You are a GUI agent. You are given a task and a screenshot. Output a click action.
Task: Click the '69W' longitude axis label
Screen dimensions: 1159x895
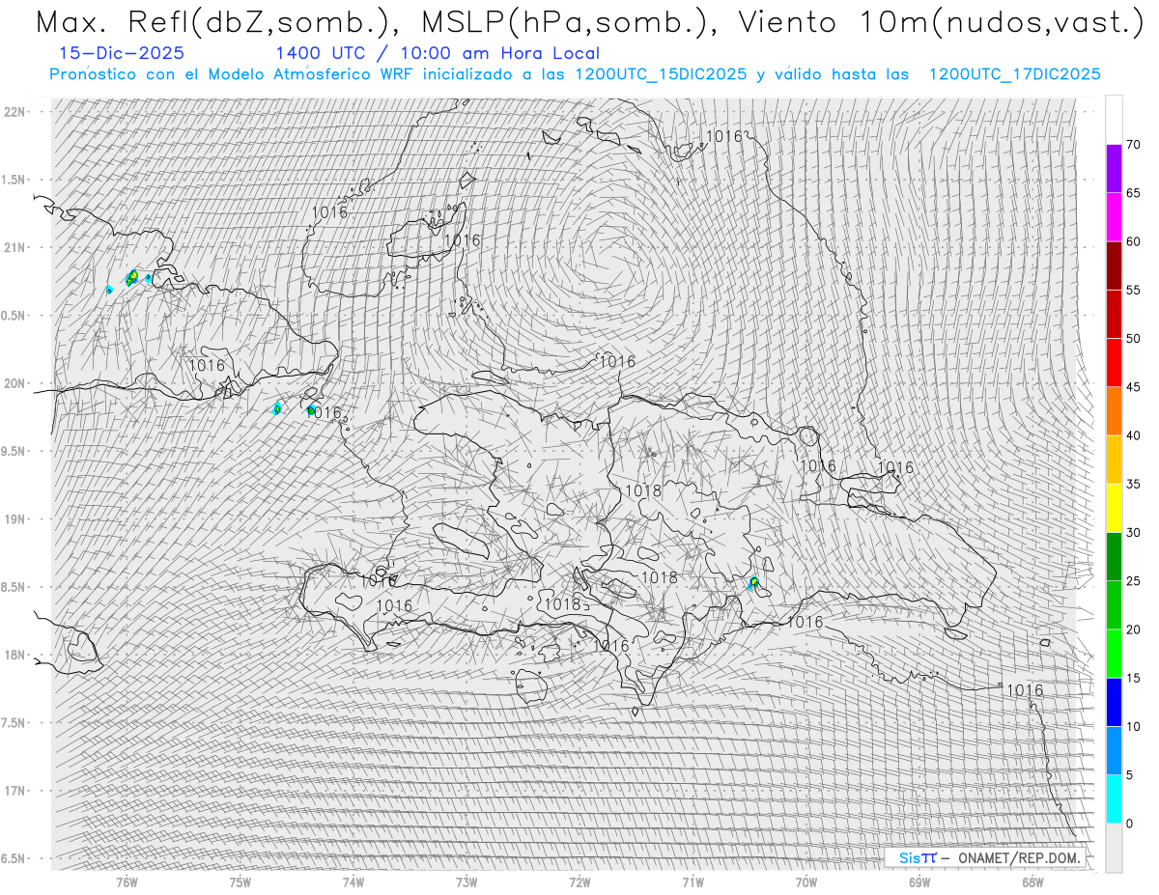[x=919, y=881]
